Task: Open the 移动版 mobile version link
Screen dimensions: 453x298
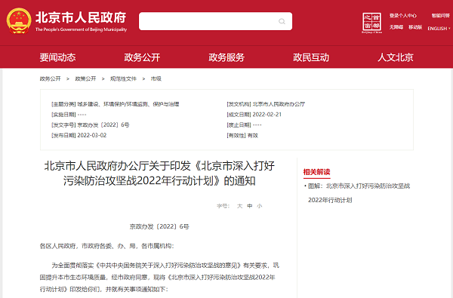Action: 415,27
